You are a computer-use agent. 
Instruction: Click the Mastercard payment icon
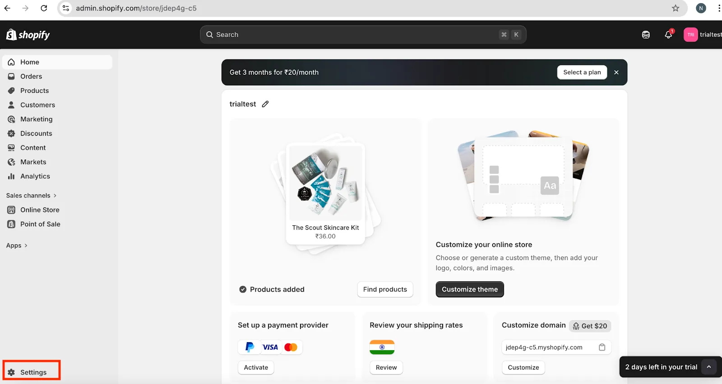click(291, 347)
